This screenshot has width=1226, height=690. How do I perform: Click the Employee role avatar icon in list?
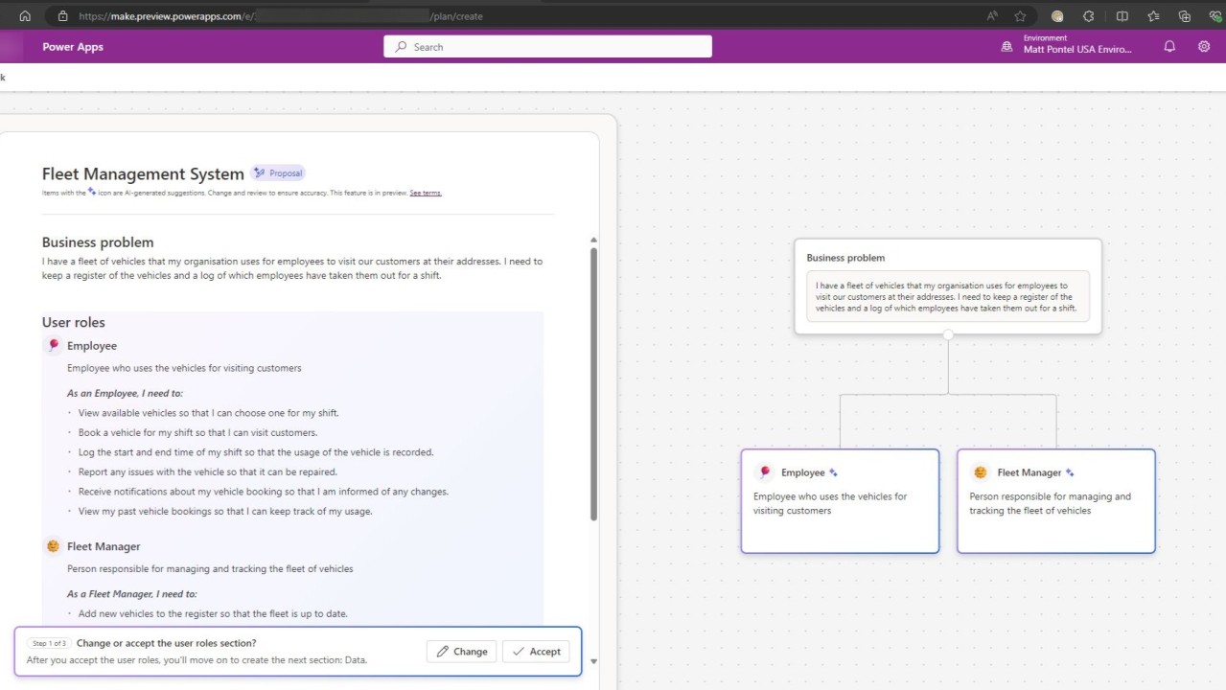coord(53,345)
